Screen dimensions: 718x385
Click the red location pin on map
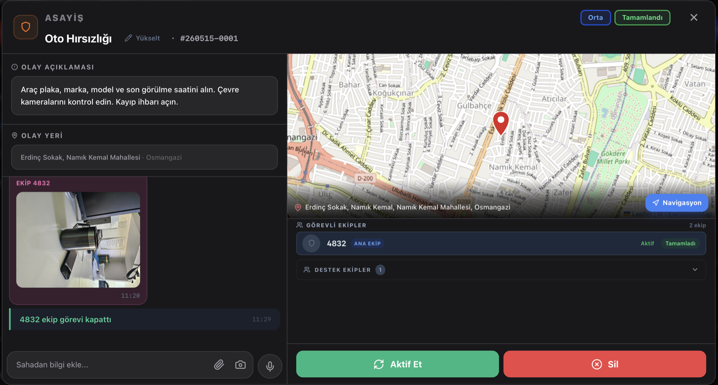point(501,123)
